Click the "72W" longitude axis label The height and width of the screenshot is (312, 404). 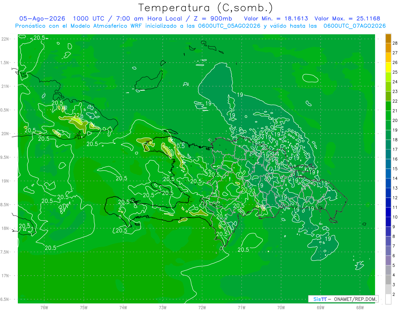click(202, 307)
